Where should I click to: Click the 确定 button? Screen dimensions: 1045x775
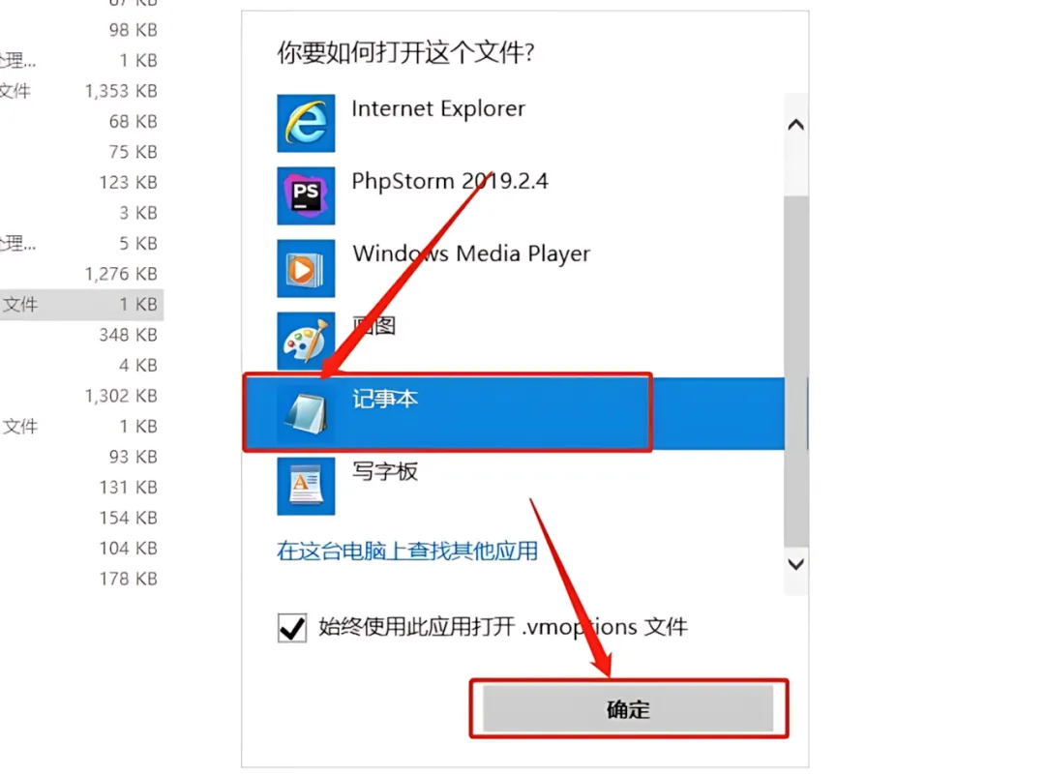click(628, 709)
